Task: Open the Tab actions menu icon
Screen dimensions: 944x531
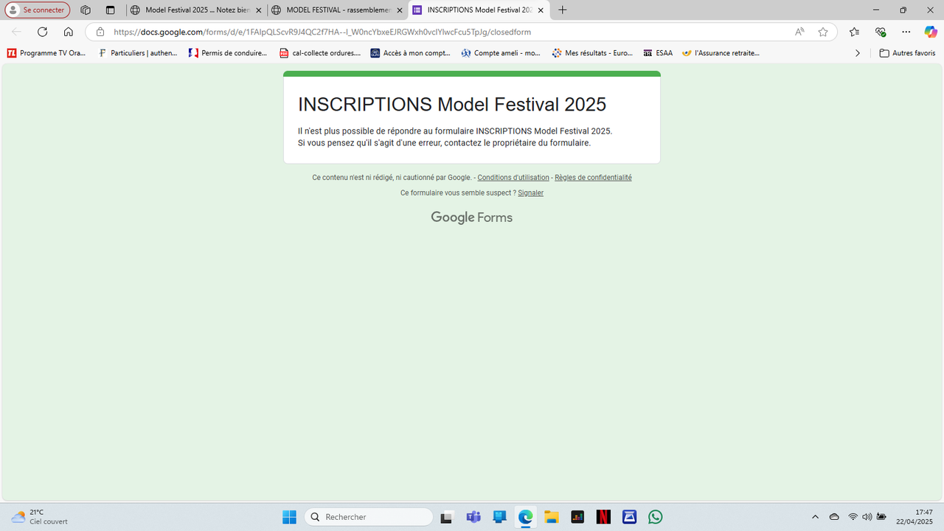Action: [111, 10]
